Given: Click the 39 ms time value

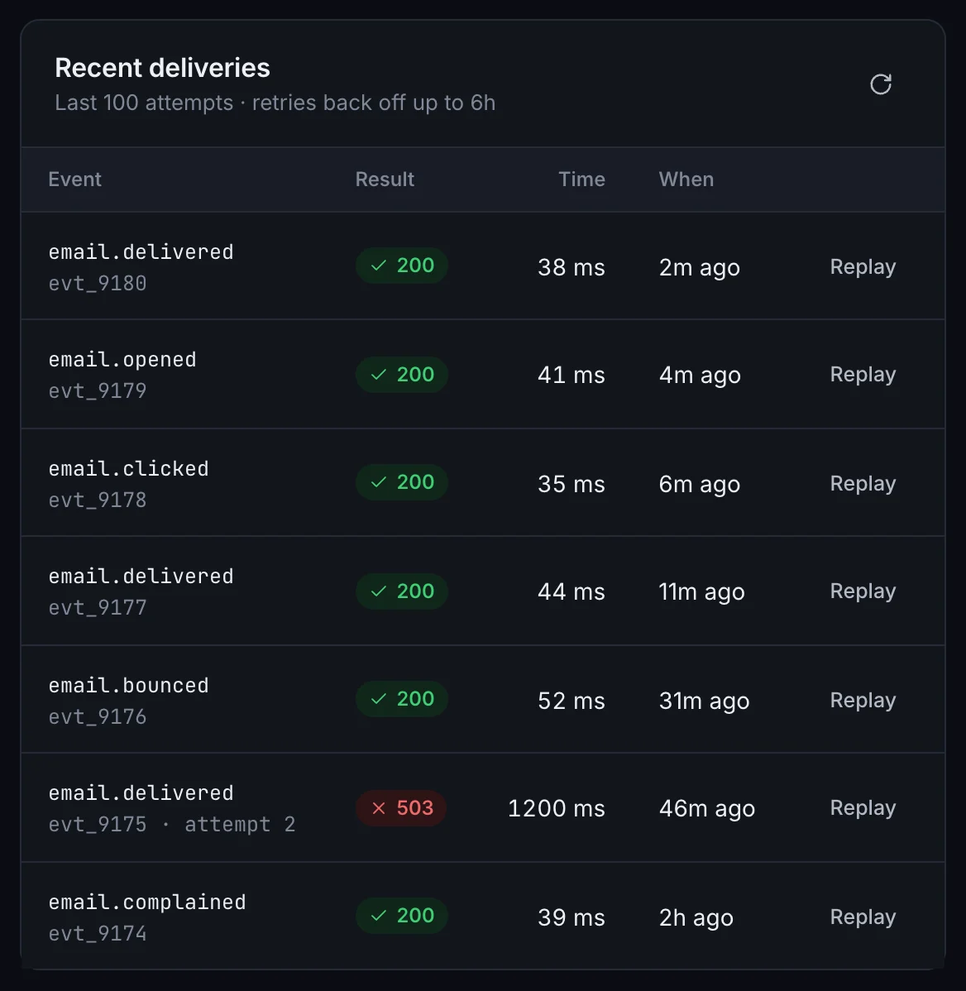Looking at the screenshot, I should click(x=571, y=917).
